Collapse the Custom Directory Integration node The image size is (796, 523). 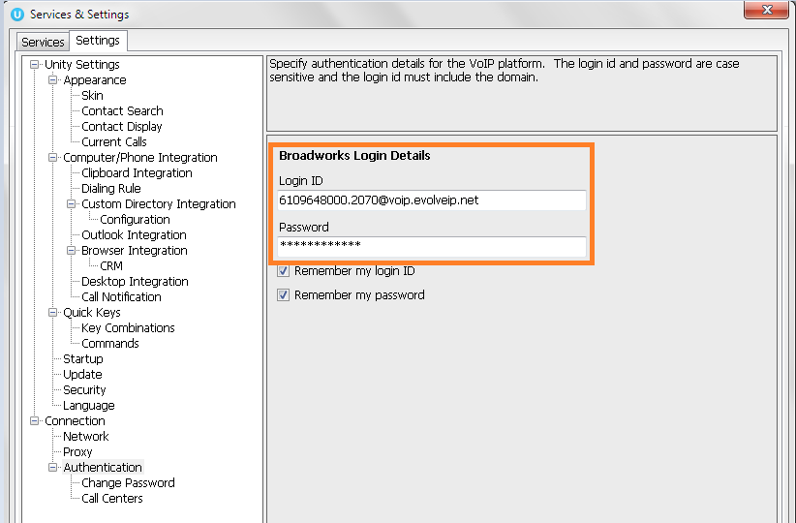click(72, 204)
